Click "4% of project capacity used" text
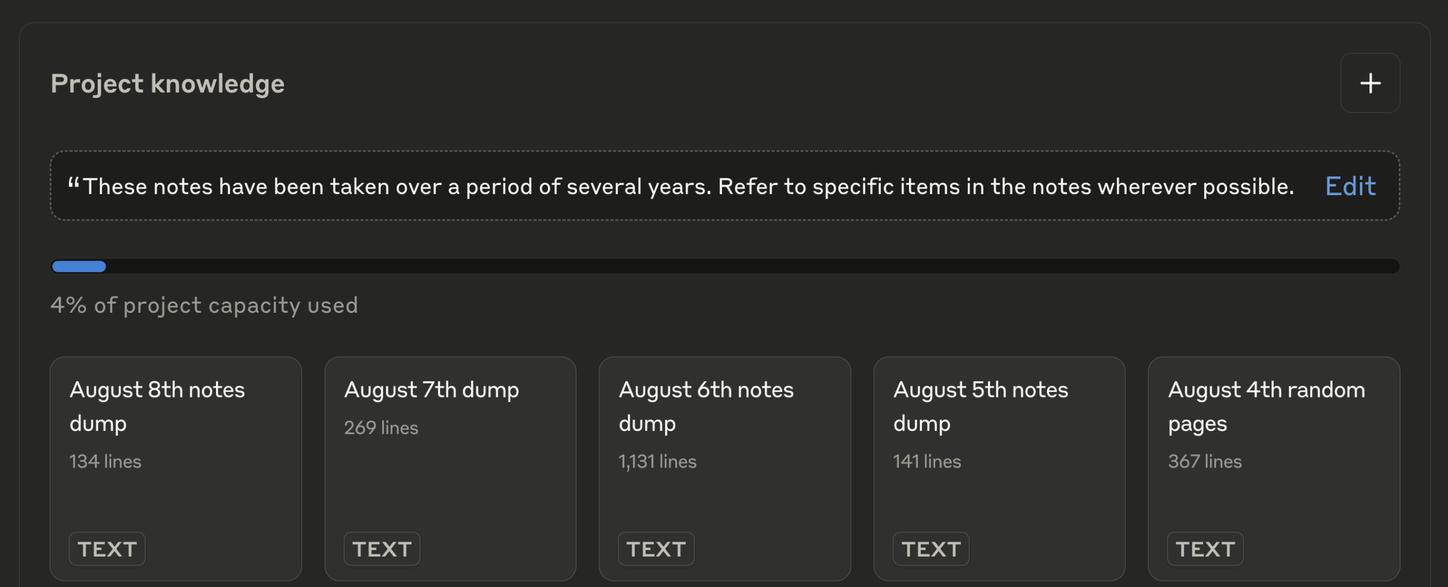 [x=204, y=305]
